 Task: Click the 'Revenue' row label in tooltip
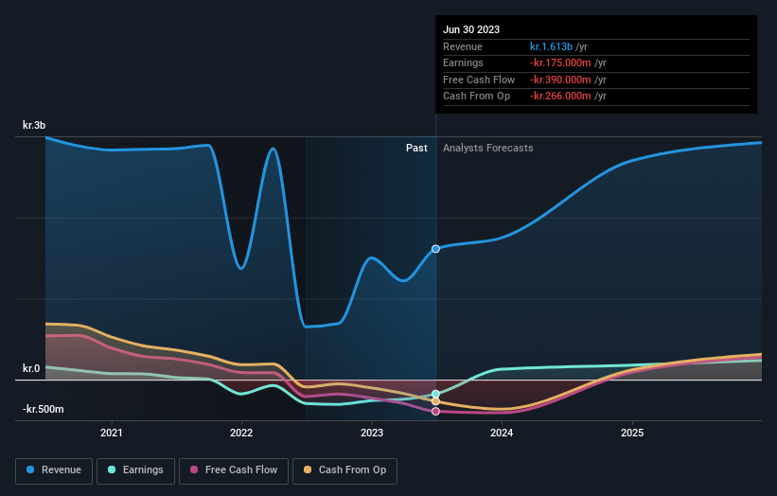(x=463, y=46)
